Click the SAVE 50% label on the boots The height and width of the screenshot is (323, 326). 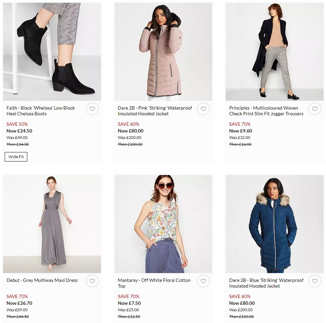point(17,124)
